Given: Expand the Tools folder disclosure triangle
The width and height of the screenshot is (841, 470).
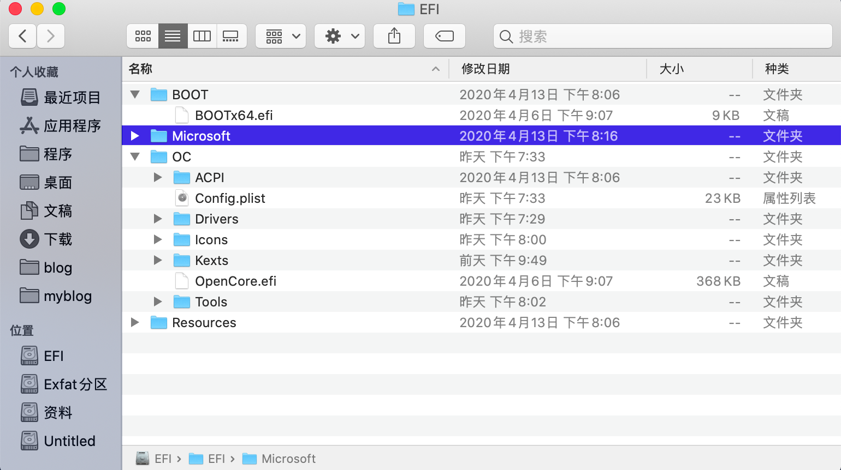Looking at the screenshot, I should [158, 302].
